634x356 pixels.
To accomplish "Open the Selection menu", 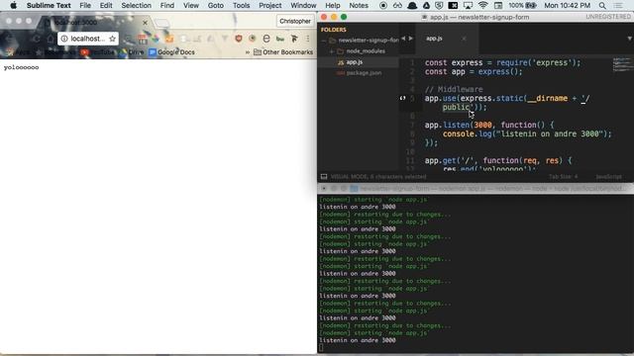I will pos(137,6).
